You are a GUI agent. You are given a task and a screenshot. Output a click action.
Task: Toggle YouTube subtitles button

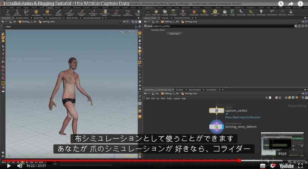(x=263, y=166)
